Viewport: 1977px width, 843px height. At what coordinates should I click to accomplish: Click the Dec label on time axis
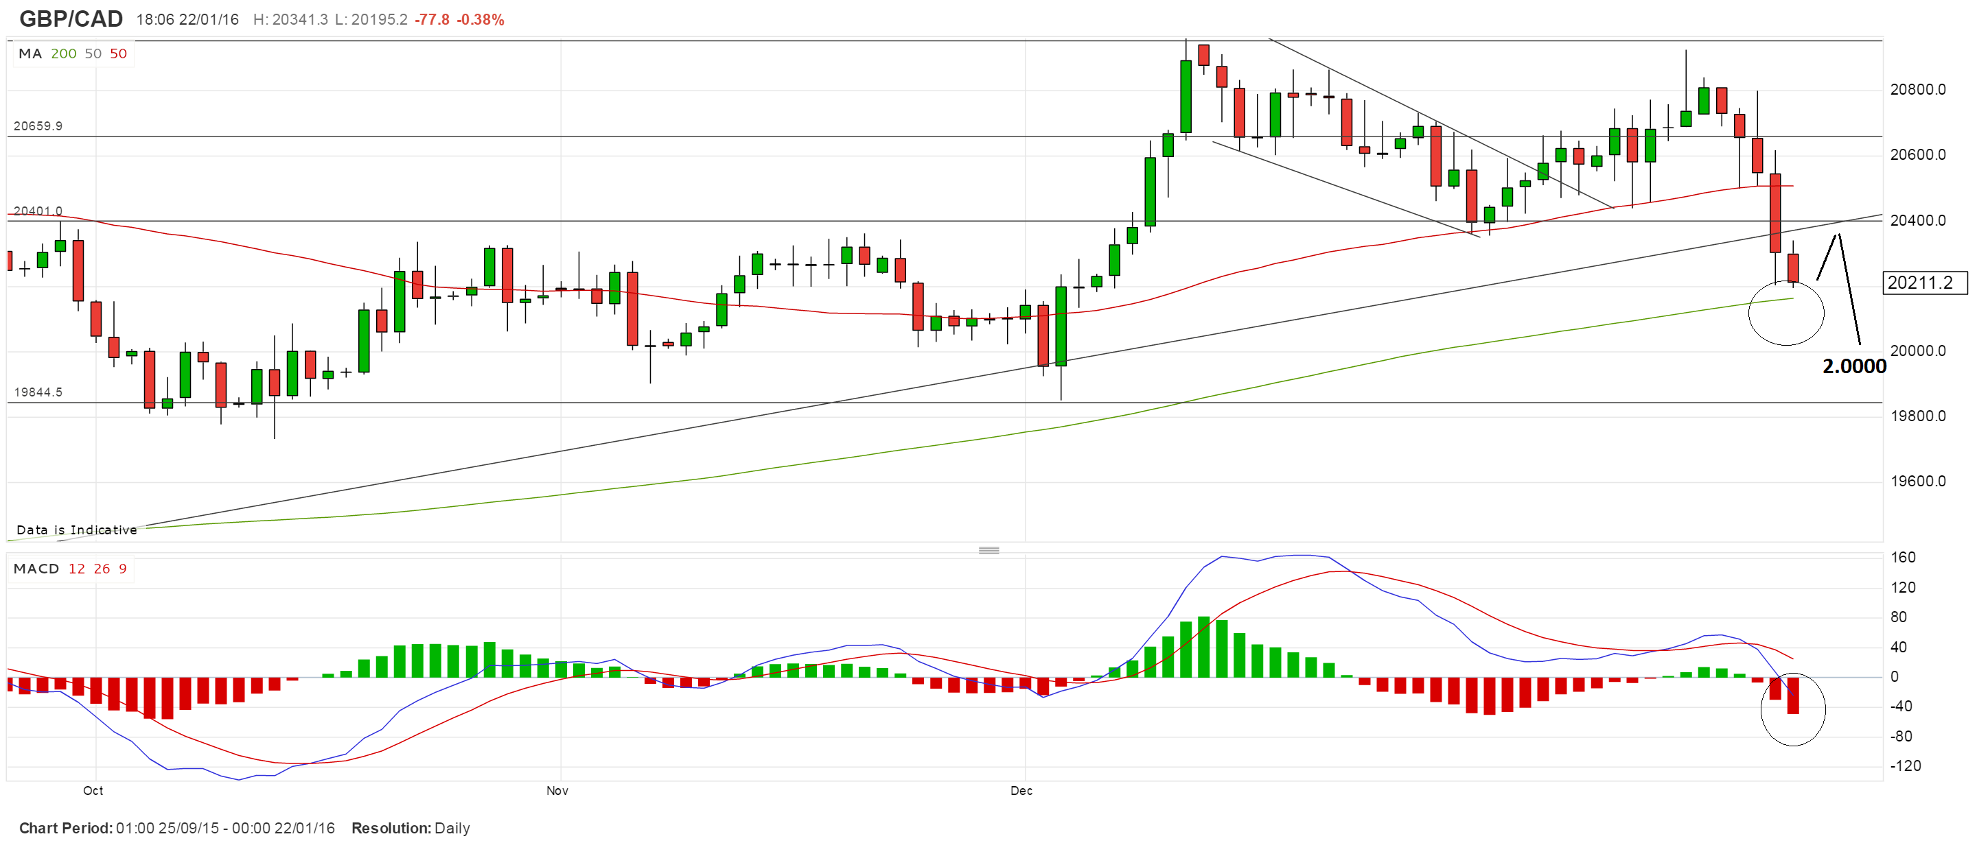(1021, 790)
